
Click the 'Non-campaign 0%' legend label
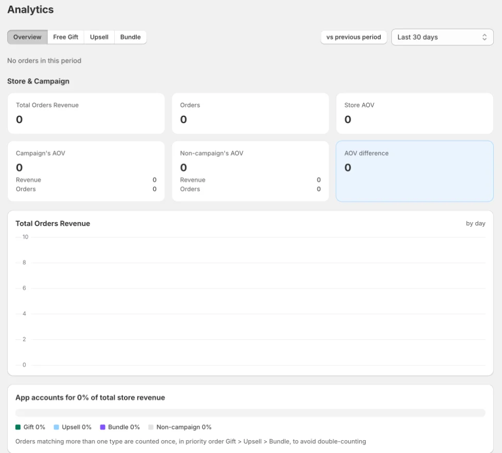(x=184, y=427)
